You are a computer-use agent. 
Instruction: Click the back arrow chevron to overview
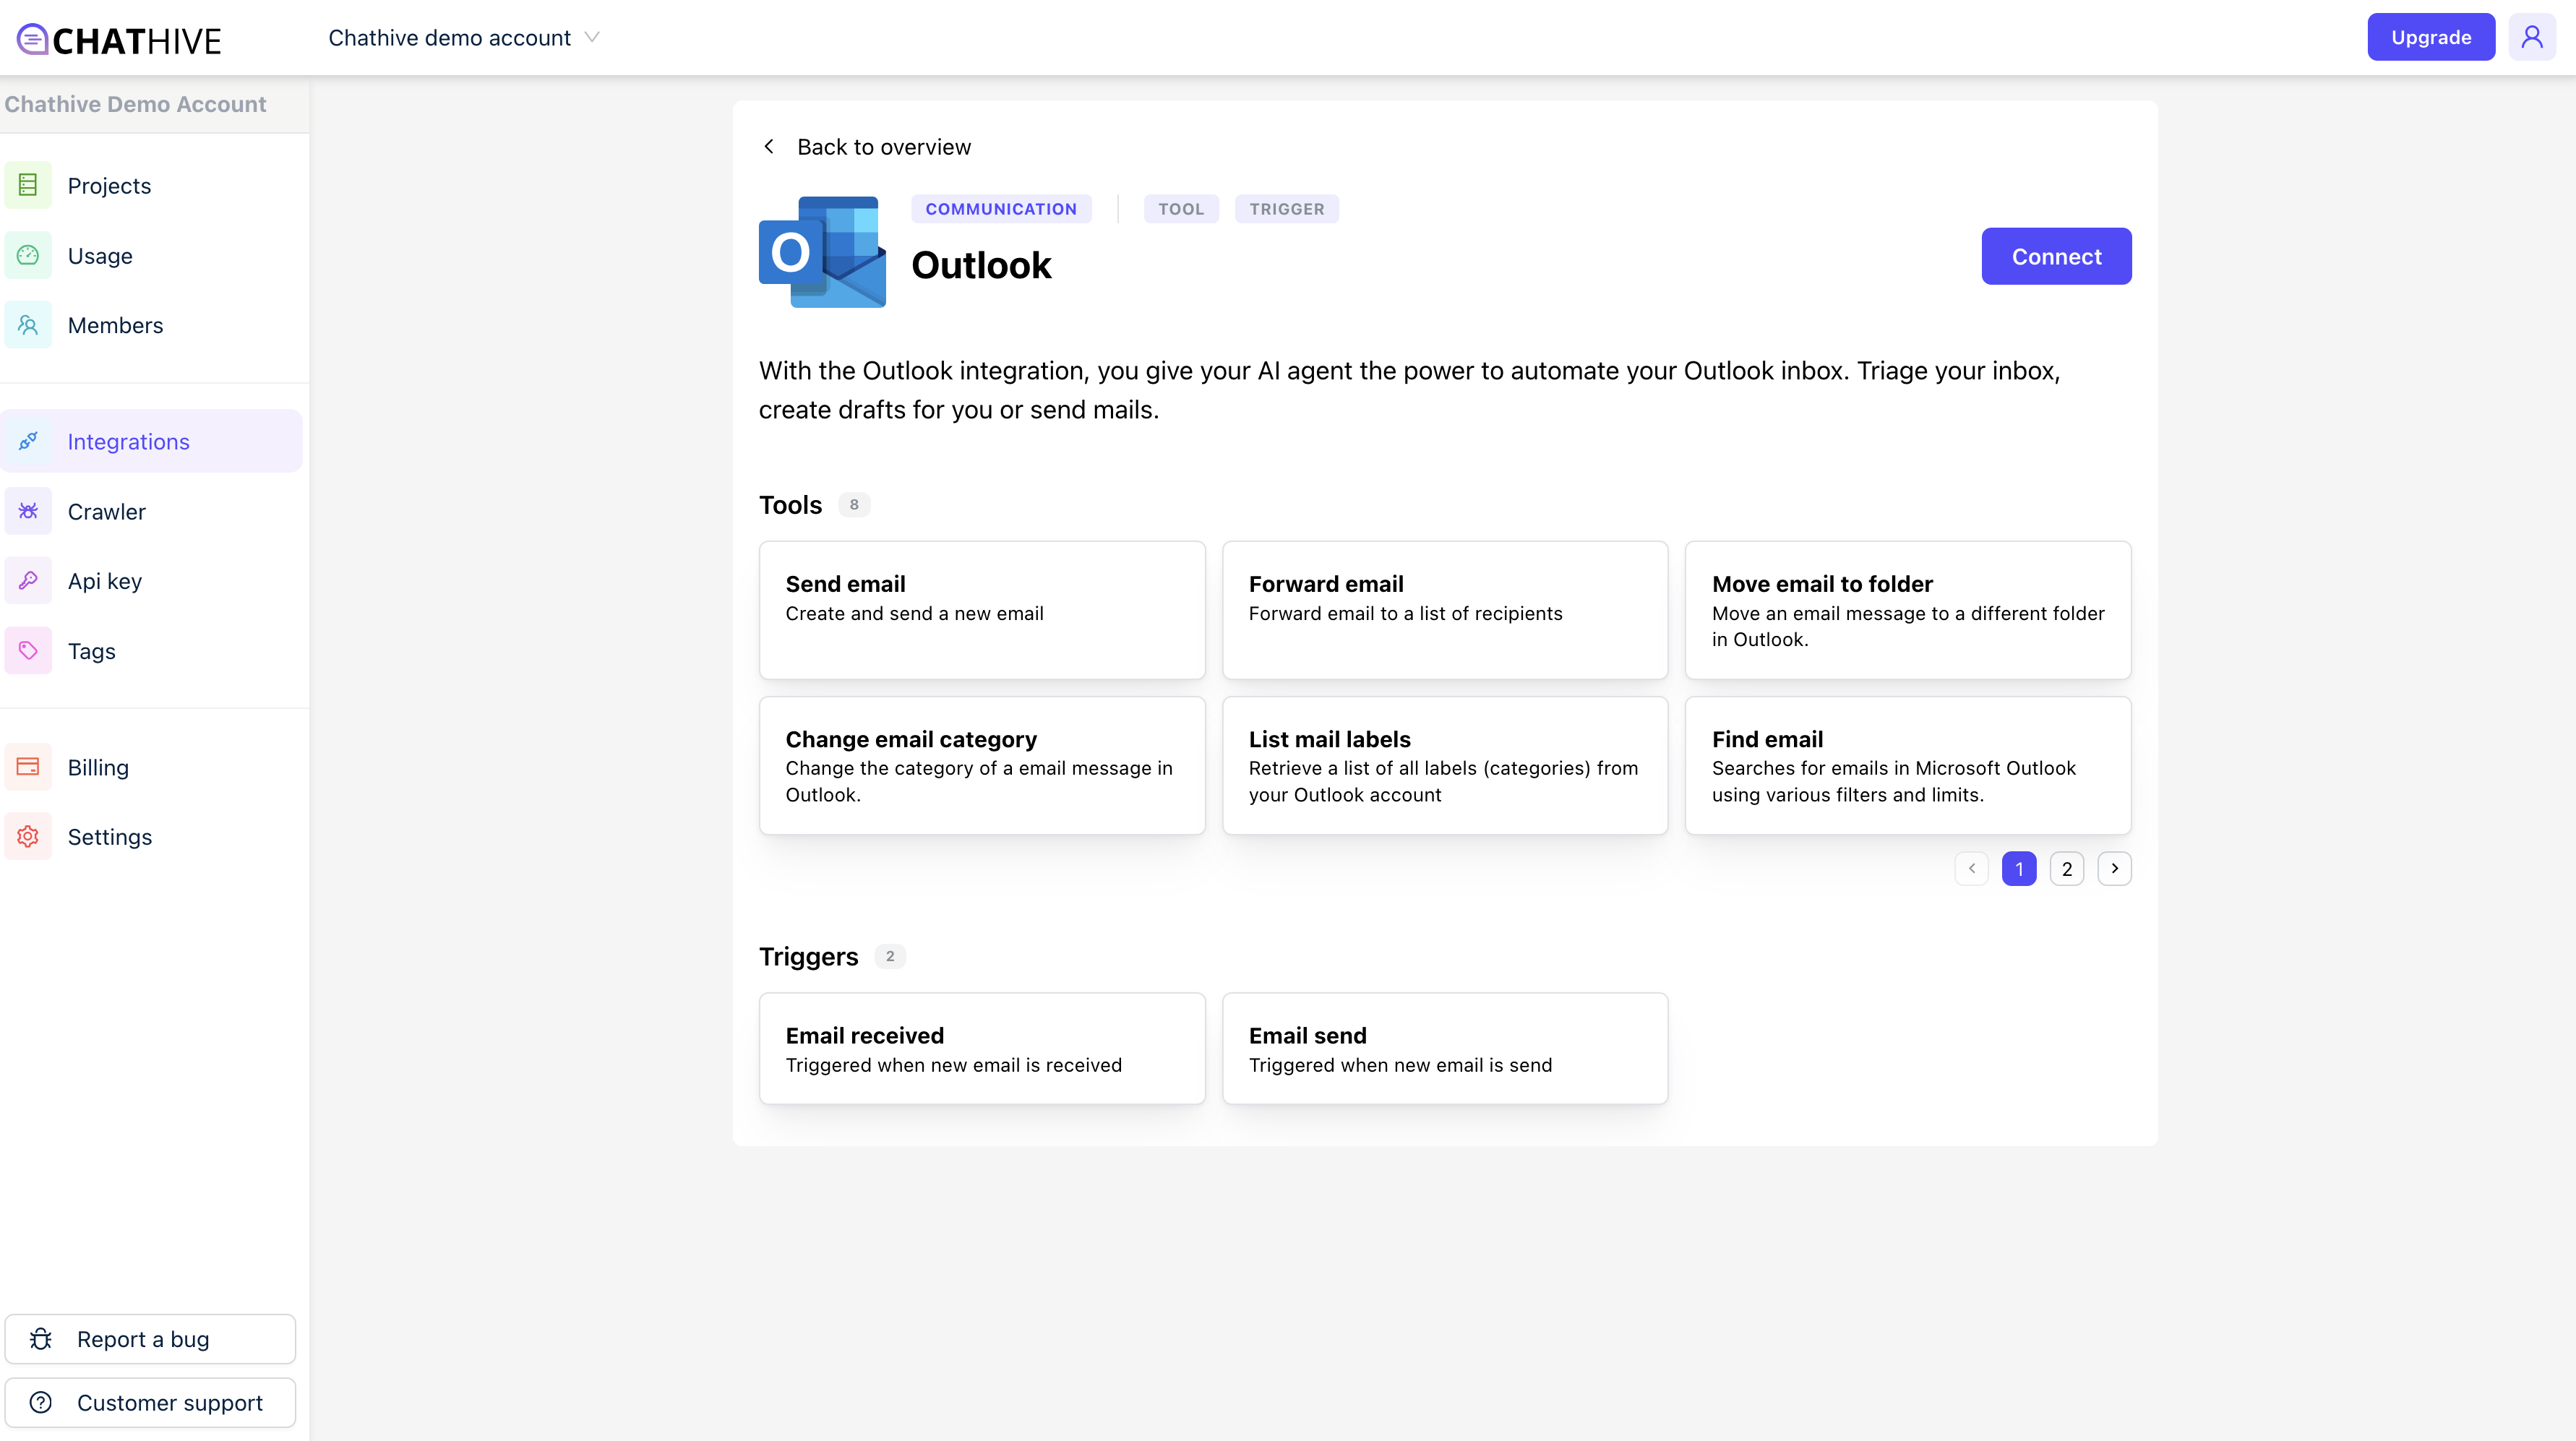coord(769,147)
